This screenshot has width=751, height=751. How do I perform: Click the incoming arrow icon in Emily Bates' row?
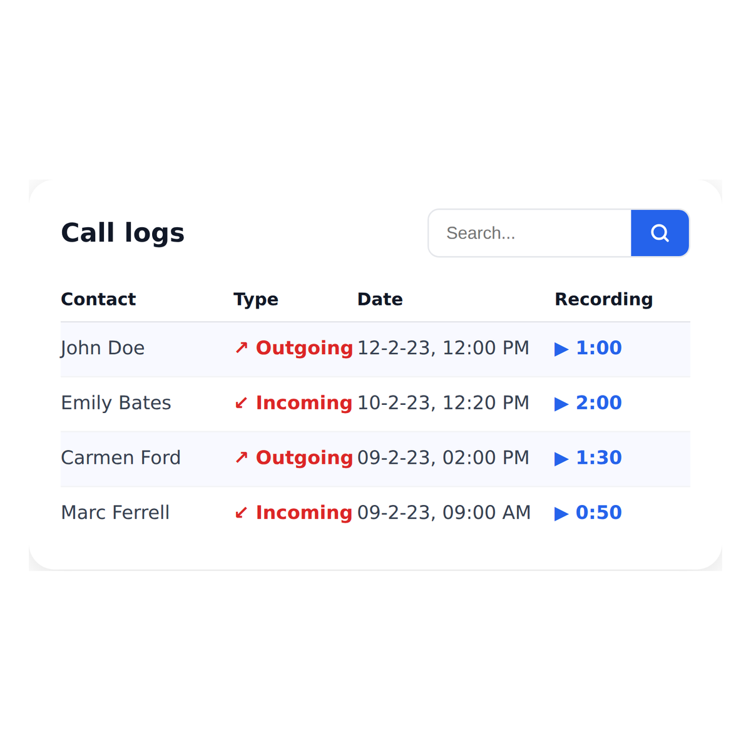click(x=242, y=403)
